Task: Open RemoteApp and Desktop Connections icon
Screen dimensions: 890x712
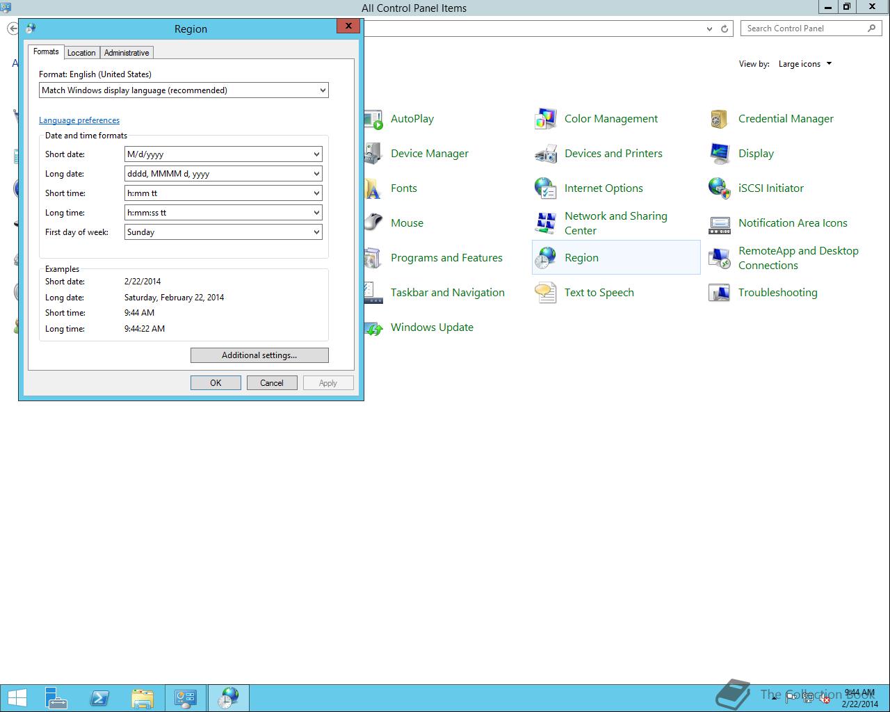Action: point(719,258)
